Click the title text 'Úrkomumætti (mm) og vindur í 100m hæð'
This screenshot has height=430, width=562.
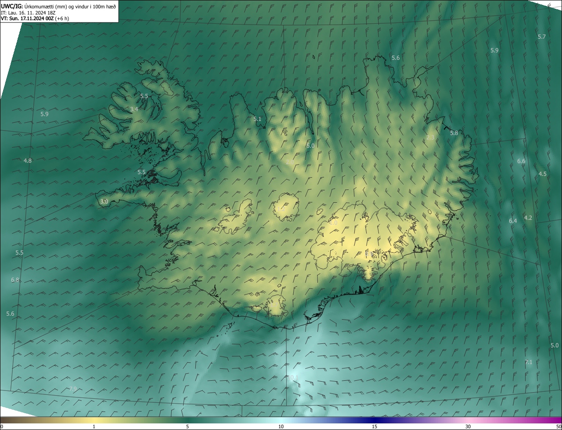(x=70, y=6)
